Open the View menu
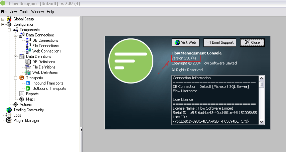This screenshot has width=286, height=152. pyautogui.click(x=13, y=12)
